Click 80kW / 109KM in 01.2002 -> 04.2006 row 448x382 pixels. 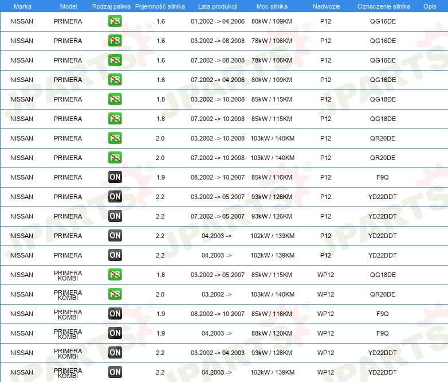click(x=272, y=21)
